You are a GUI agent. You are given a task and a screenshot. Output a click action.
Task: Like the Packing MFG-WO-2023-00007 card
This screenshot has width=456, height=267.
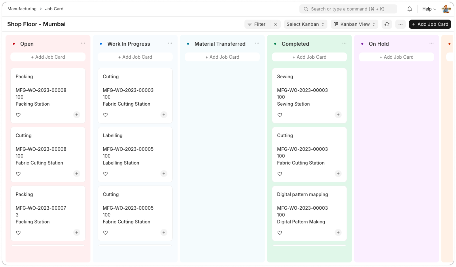point(18,233)
